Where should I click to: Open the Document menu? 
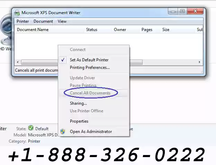tap(43, 21)
